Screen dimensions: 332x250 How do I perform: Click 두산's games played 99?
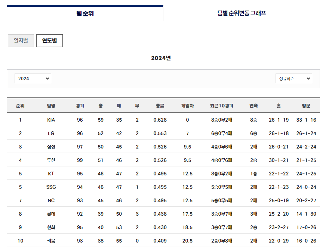[x=80, y=160]
